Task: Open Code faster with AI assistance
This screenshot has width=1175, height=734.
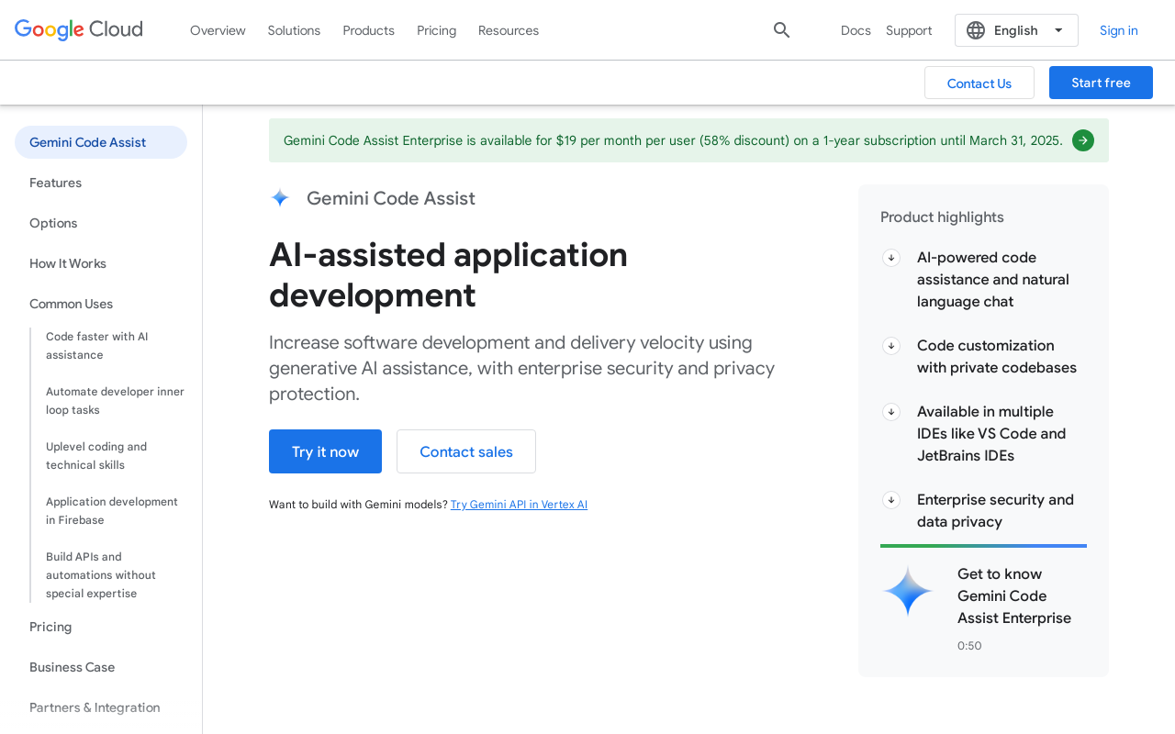Action: (x=97, y=346)
